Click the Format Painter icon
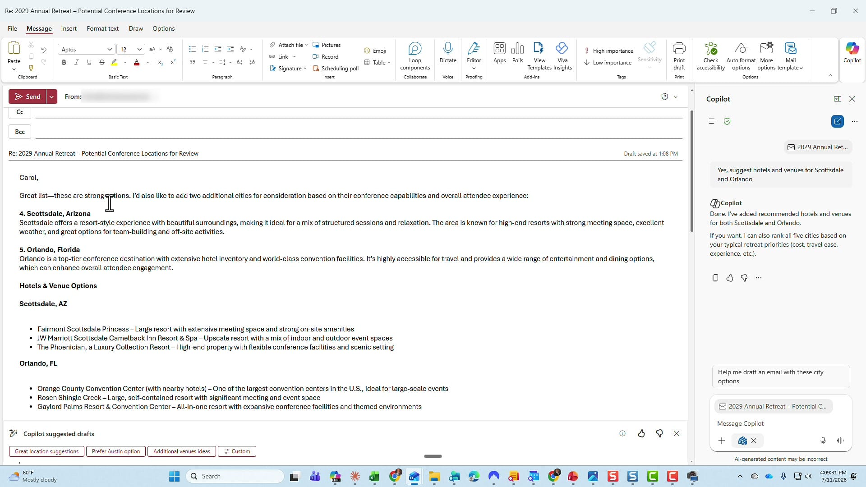 pyautogui.click(x=31, y=68)
